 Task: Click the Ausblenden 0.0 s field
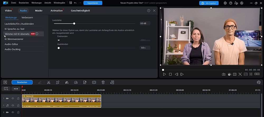(145, 48)
